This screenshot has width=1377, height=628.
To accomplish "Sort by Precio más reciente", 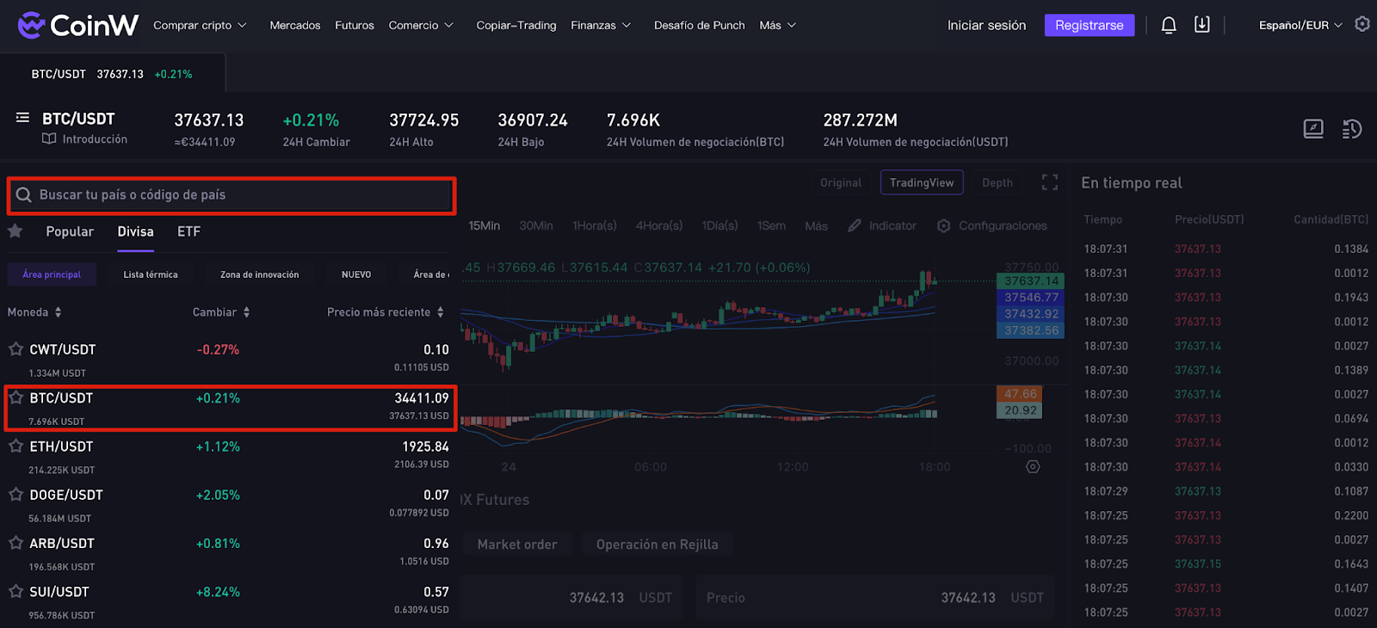I will point(386,312).
